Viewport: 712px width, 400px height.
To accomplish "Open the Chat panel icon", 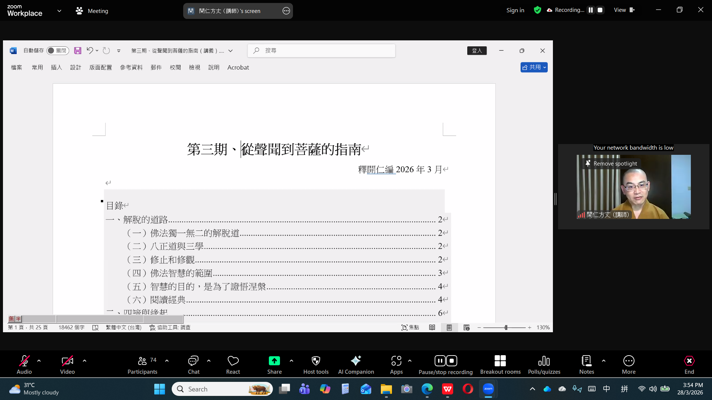I will 193,361.
